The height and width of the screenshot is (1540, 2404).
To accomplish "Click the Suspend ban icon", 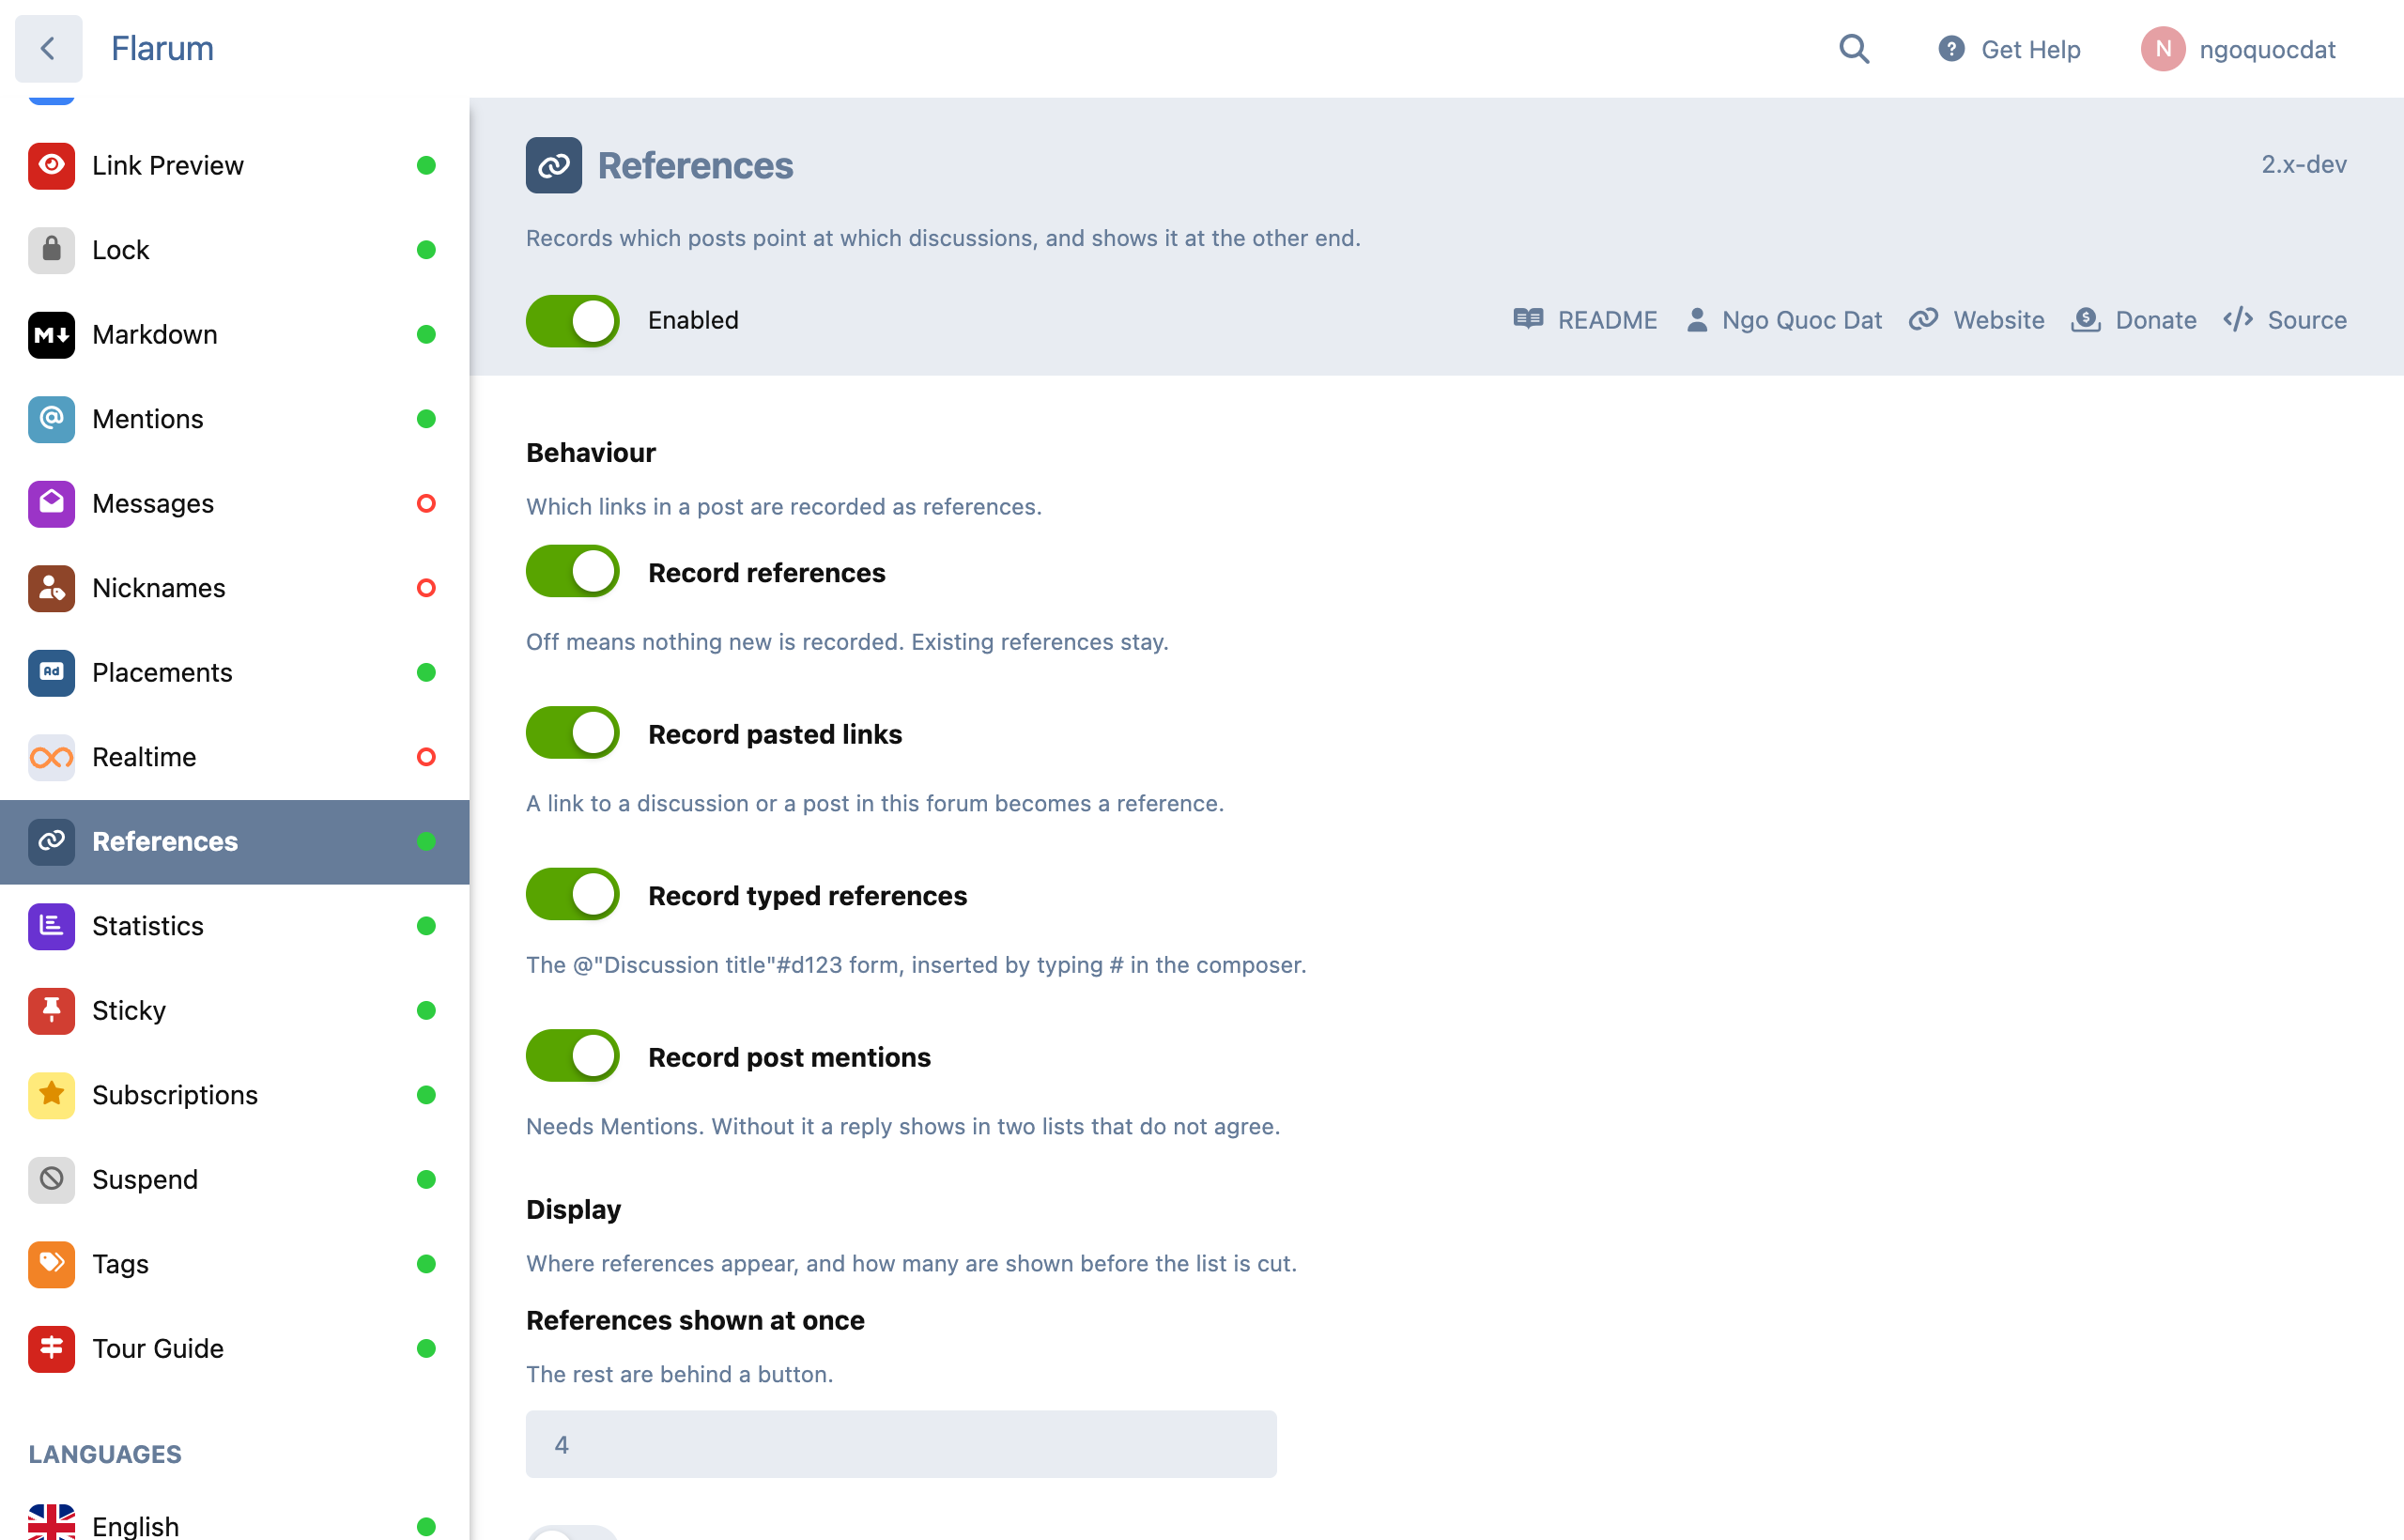I will (x=52, y=1179).
